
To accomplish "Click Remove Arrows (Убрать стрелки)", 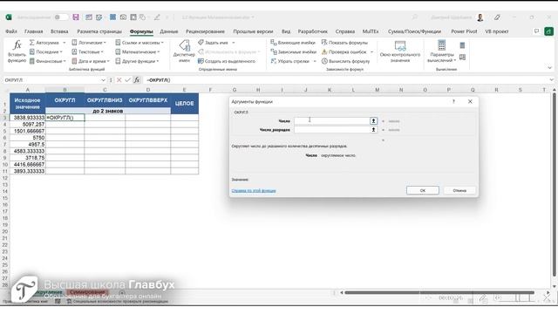I will (290, 61).
